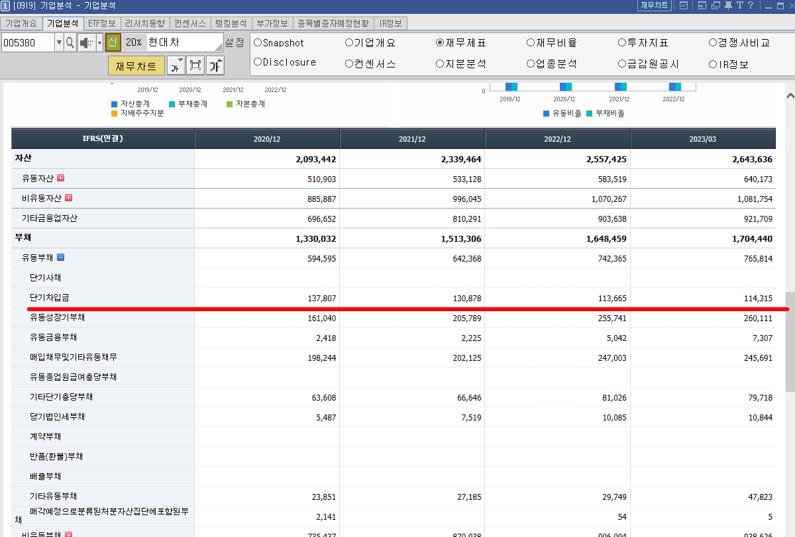Open the 종목별증자예정현황 tab
795x537 pixels.
pyautogui.click(x=333, y=23)
